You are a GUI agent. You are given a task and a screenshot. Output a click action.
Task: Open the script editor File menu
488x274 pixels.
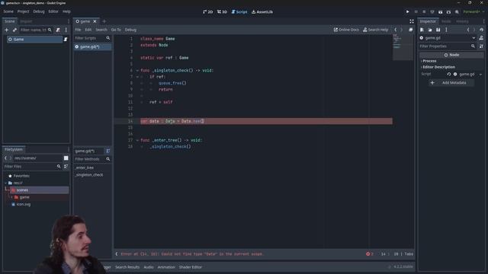[x=78, y=30]
